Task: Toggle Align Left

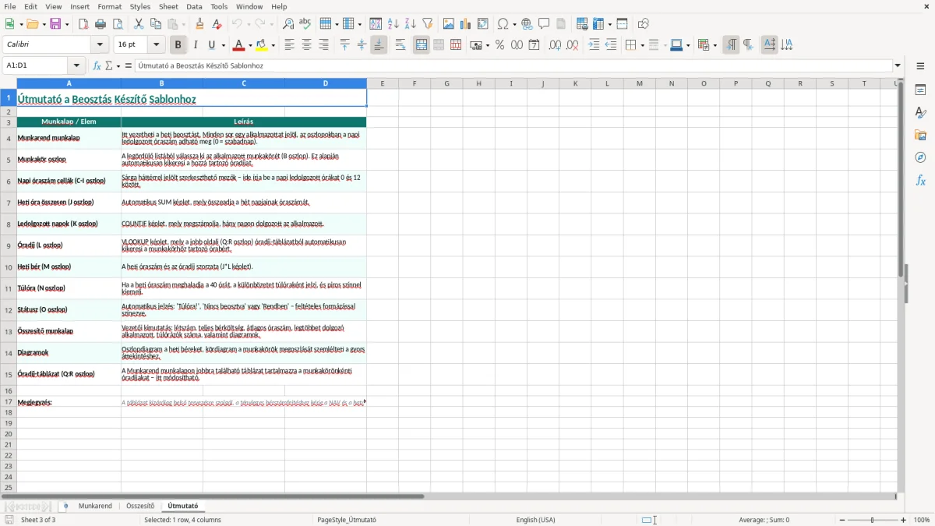Action: pos(289,45)
